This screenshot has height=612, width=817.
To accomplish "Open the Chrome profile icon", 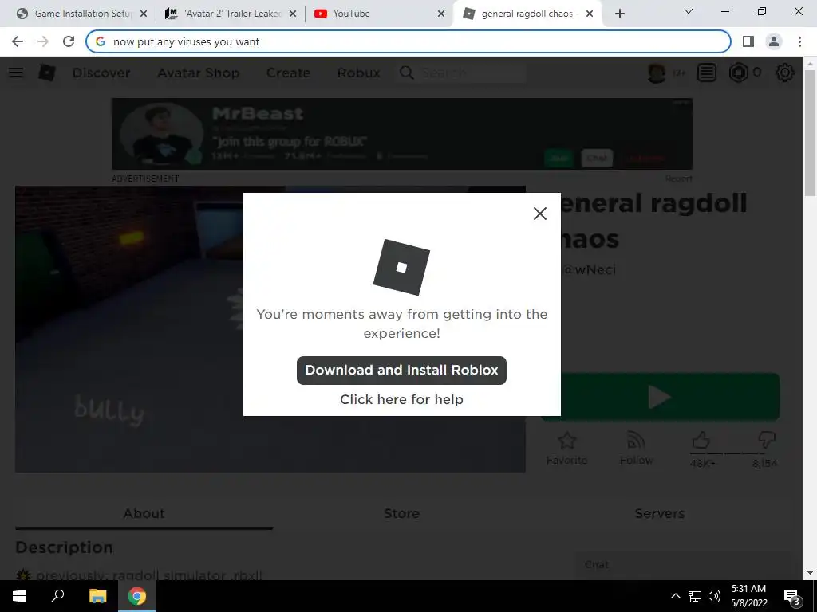I will click(774, 41).
